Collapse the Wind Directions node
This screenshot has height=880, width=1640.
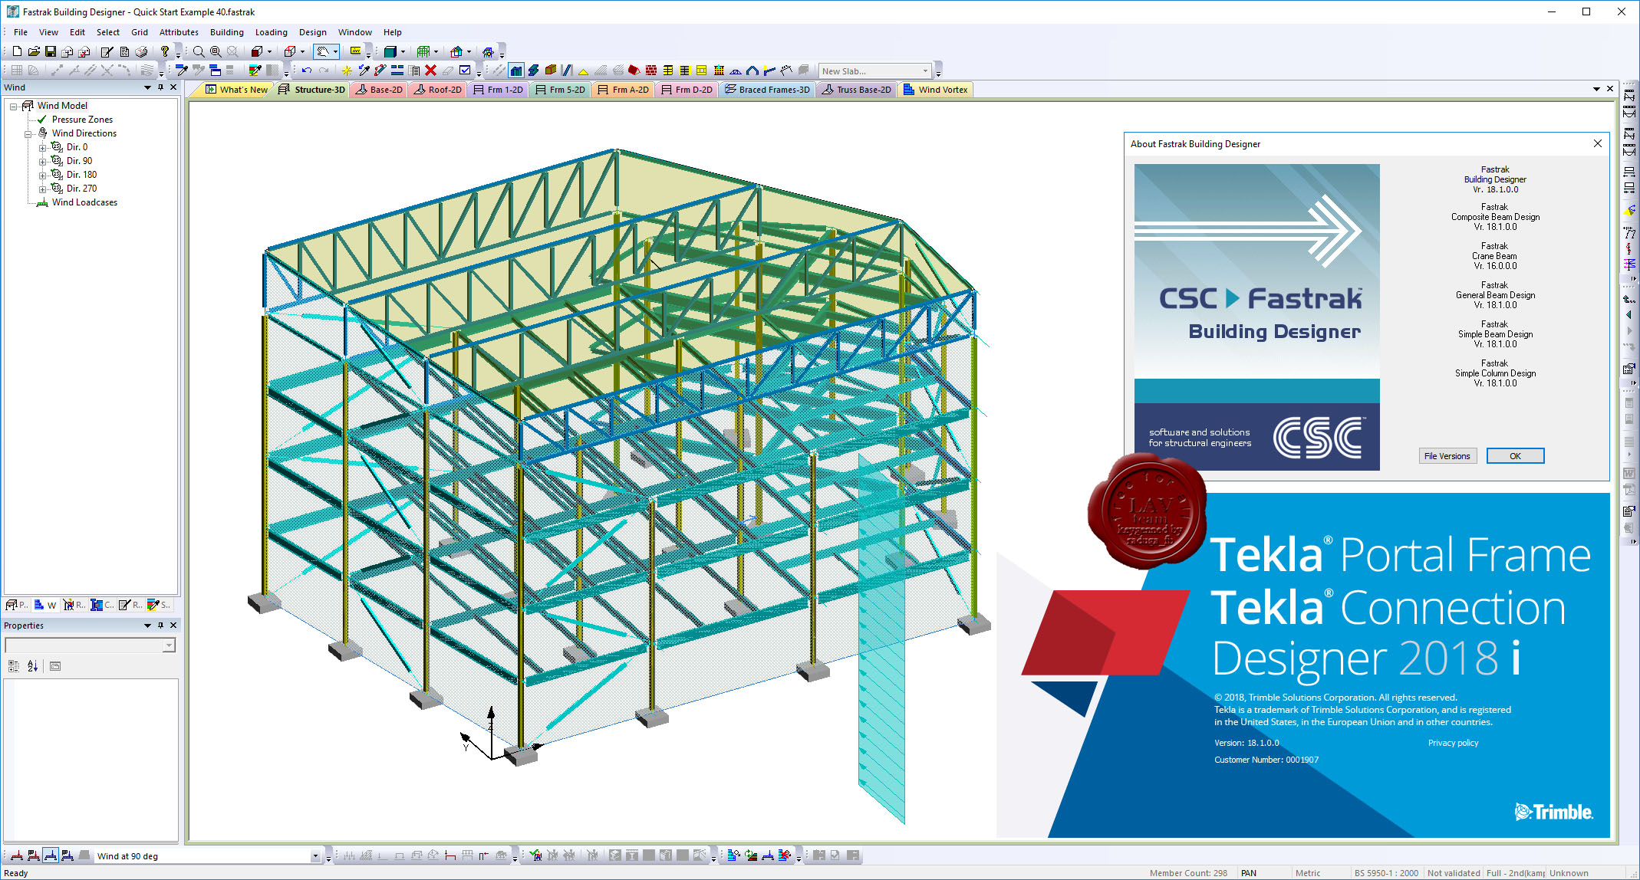(x=28, y=134)
